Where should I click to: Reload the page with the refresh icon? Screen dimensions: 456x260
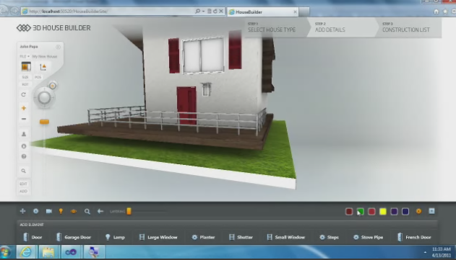click(x=215, y=12)
